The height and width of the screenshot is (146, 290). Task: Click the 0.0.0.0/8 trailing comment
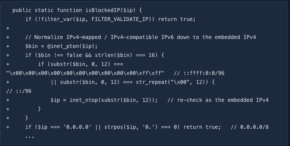pos(250,127)
